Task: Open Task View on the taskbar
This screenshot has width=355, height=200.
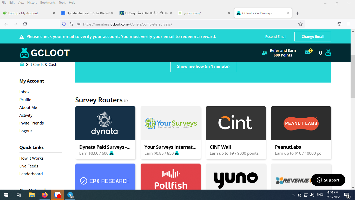Action: pos(19,195)
